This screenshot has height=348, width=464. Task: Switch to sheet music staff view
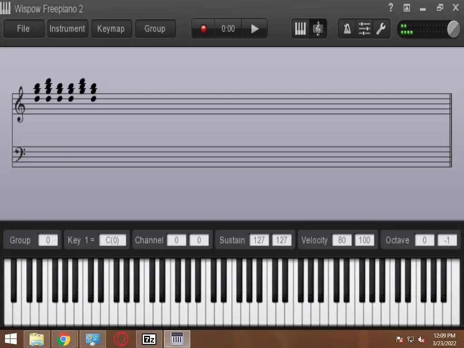(x=318, y=29)
